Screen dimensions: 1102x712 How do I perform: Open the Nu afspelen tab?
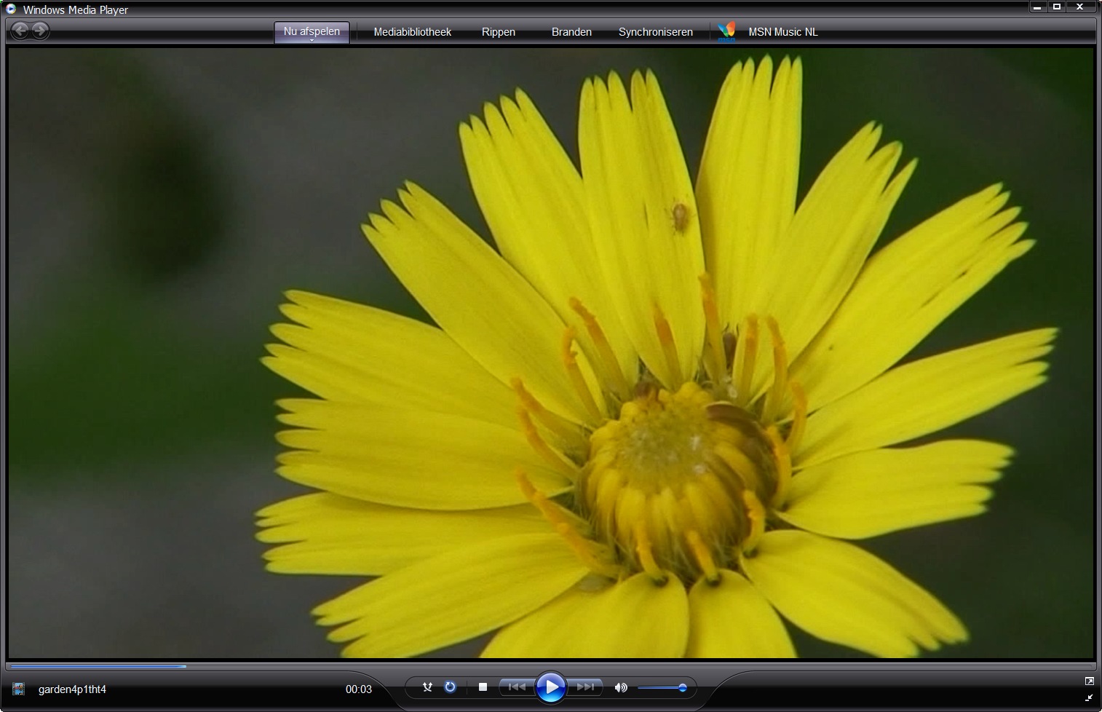tap(312, 31)
